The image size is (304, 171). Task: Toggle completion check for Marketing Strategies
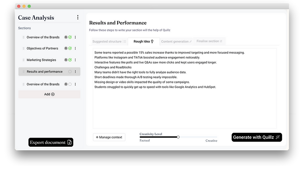(70, 60)
